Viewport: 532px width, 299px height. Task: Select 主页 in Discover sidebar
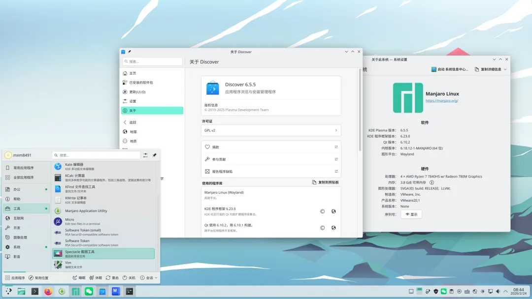(x=152, y=73)
